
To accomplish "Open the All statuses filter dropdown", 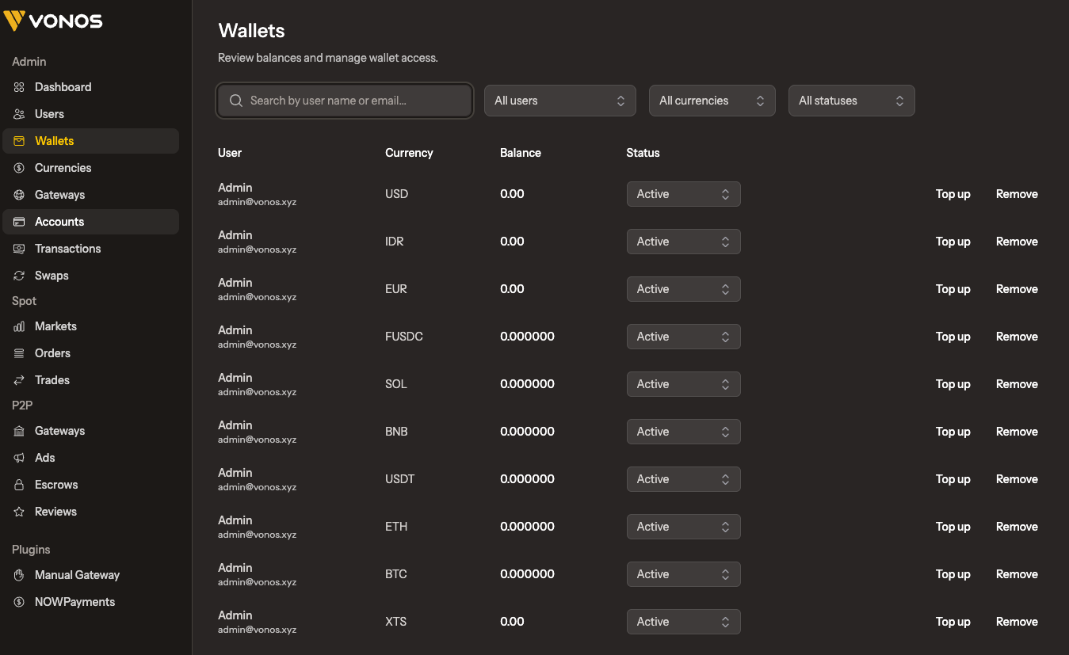I will 852,101.
